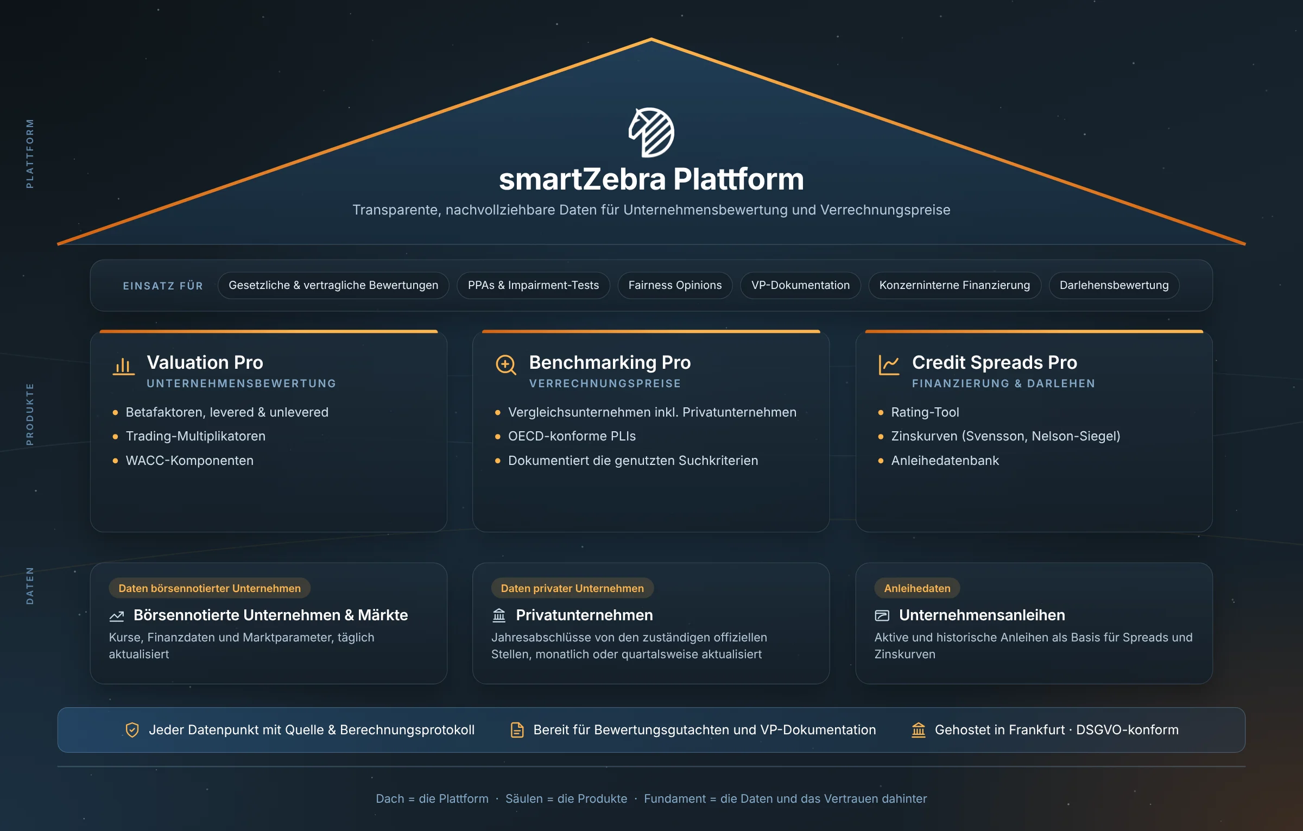The image size is (1303, 831).
Task: Select the PPAs & Impairment-Tests chip
Action: click(533, 285)
